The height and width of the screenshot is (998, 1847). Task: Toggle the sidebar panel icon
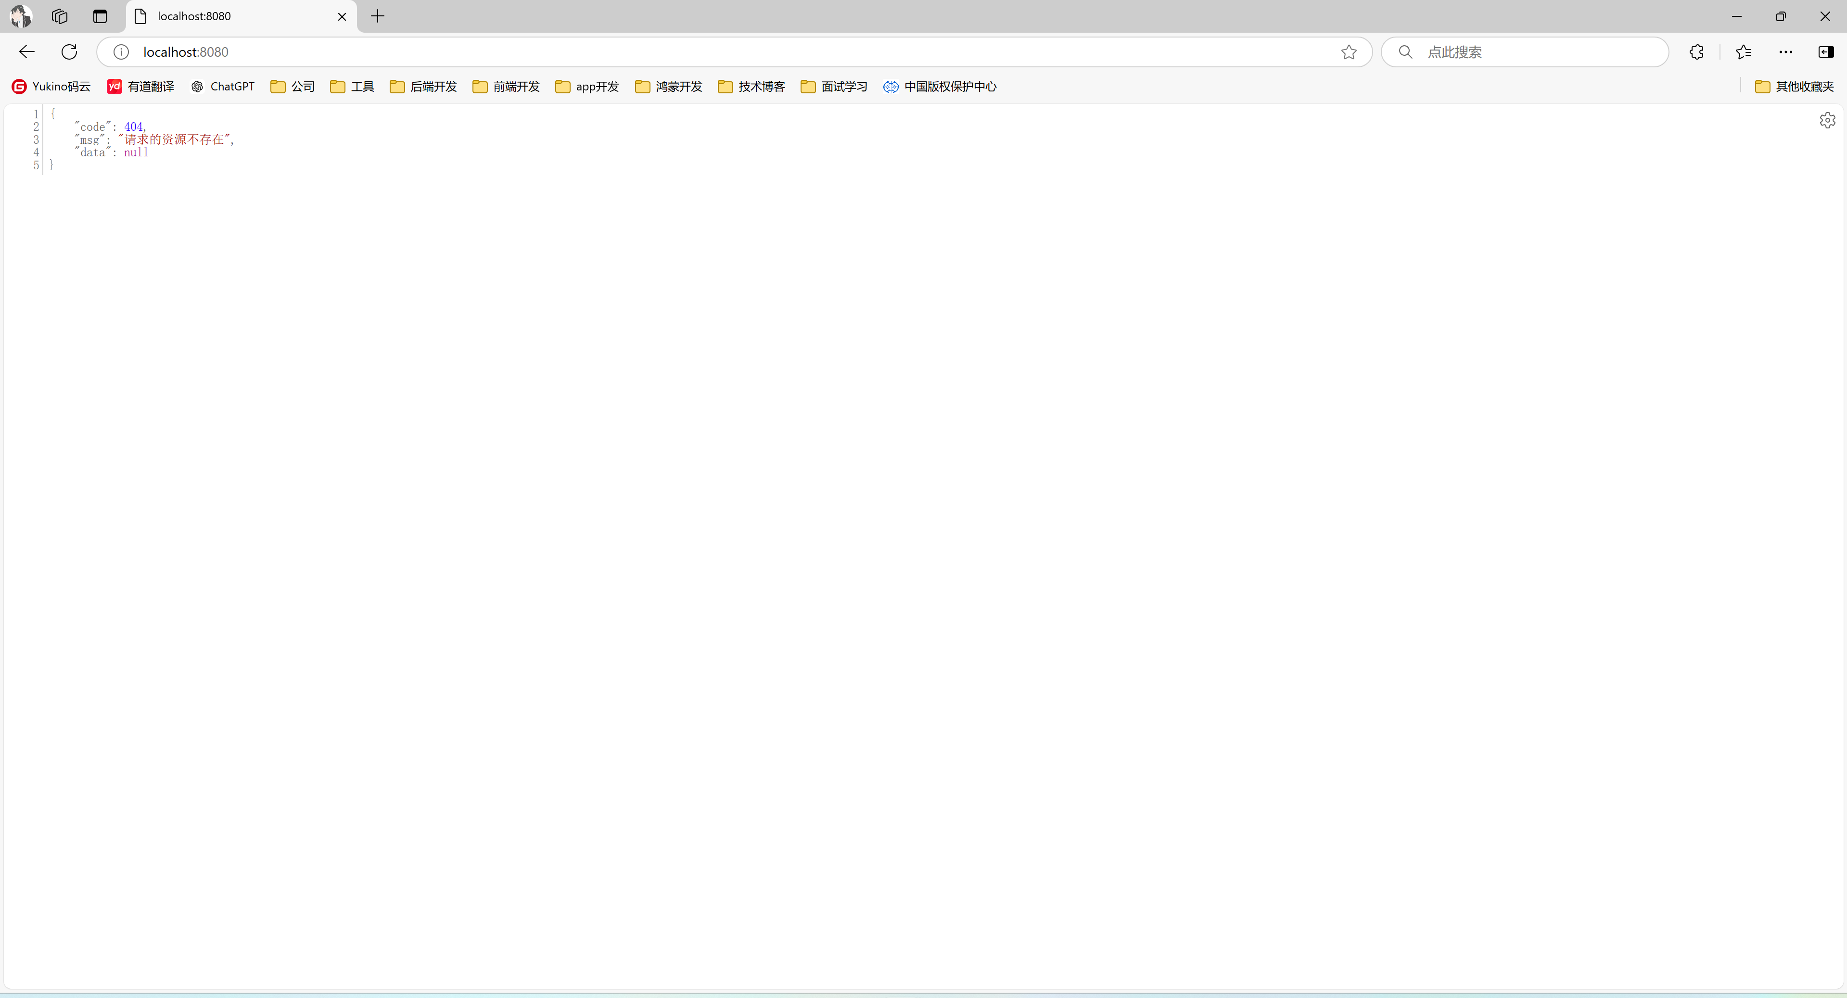pyautogui.click(x=1825, y=51)
